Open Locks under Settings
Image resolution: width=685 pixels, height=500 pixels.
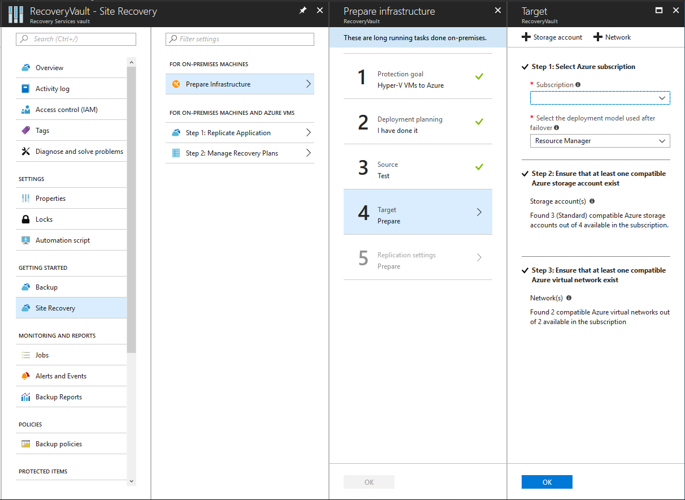pyautogui.click(x=71, y=219)
